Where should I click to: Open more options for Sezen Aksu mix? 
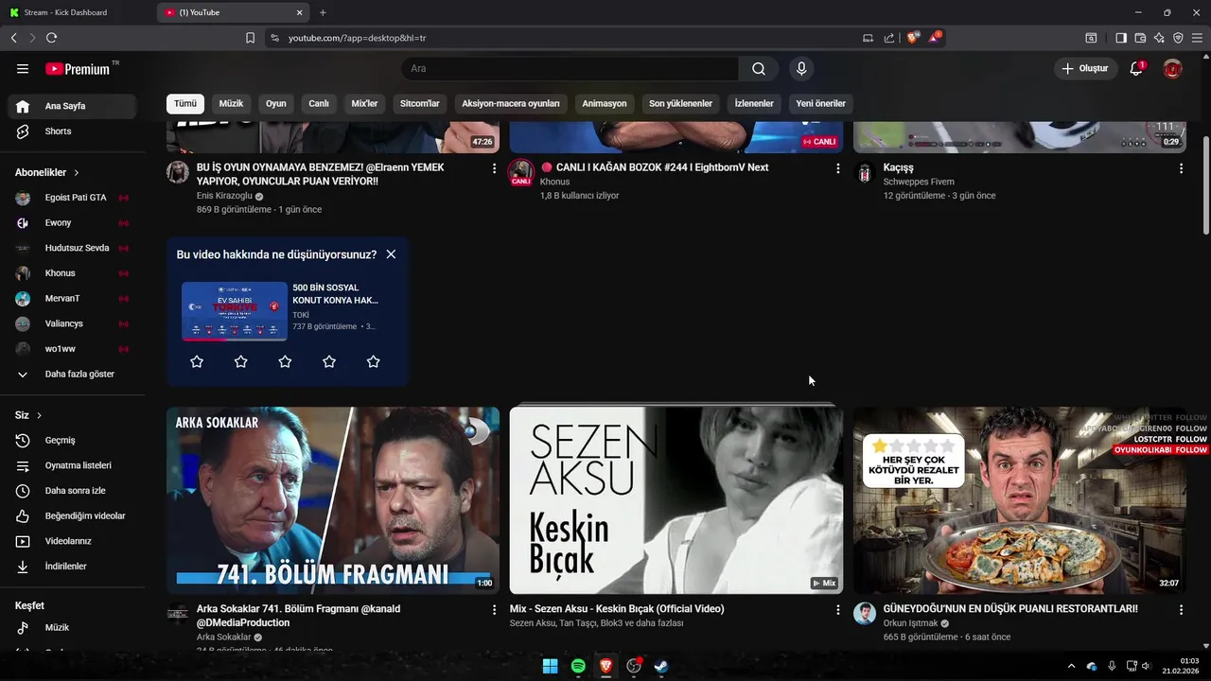pyautogui.click(x=837, y=610)
